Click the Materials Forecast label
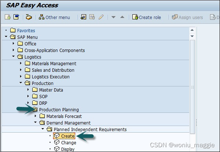Viewport: 220px width, 152px height. (64, 116)
